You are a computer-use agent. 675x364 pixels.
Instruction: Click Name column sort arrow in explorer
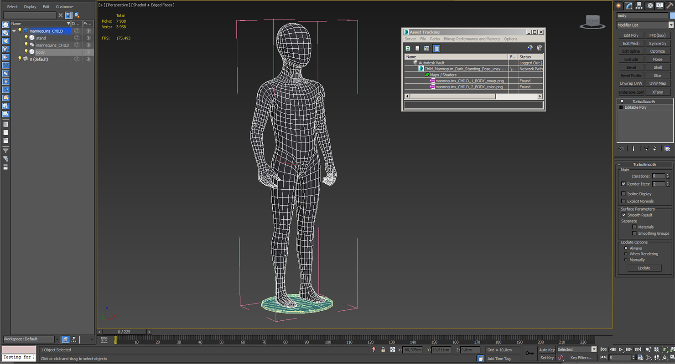pyautogui.click(x=68, y=24)
